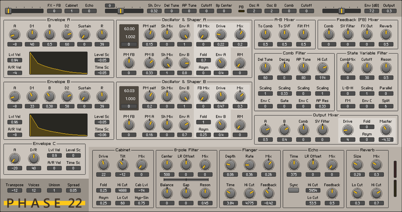This screenshot has height=212, width=402.
Task: Select the Hyp-Sin value field showing 0.75
Action: (141, 203)
